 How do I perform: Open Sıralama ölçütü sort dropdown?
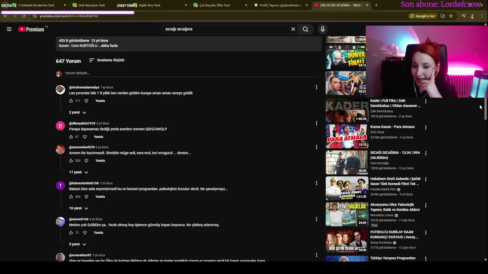click(x=107, y=60)
